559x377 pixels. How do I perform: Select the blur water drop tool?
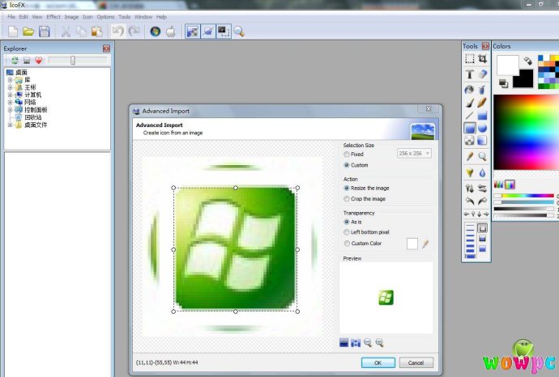tap(482, 172)
